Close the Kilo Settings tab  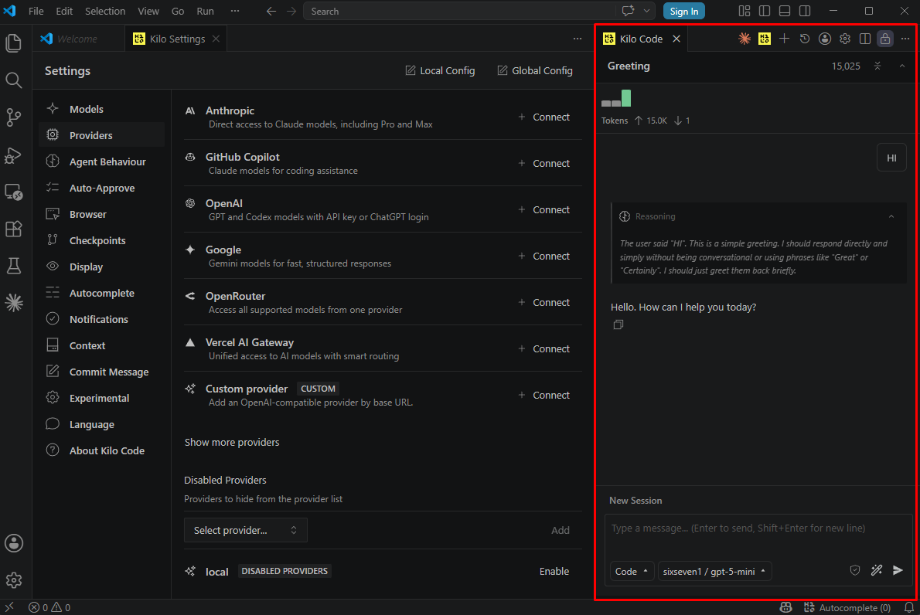pos(216,39)
